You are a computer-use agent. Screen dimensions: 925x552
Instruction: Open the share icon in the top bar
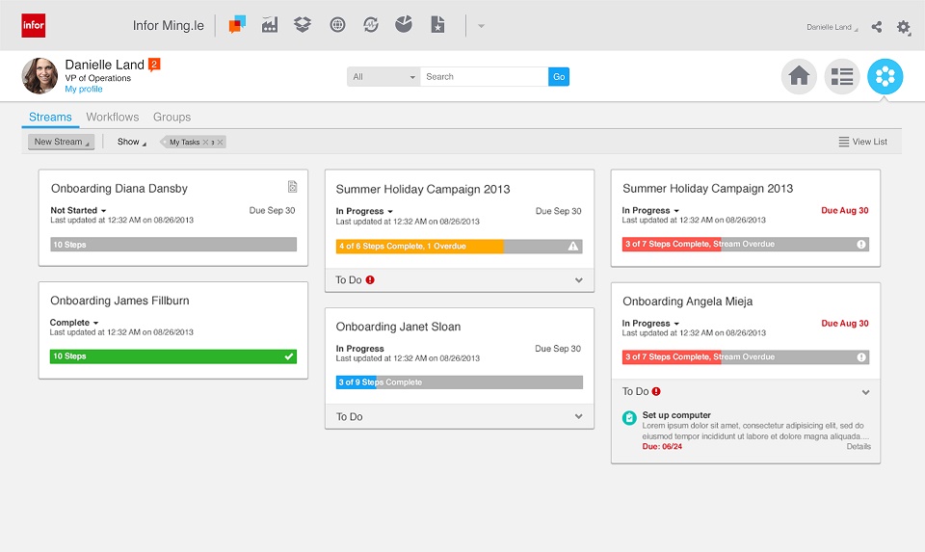point(877,27)
